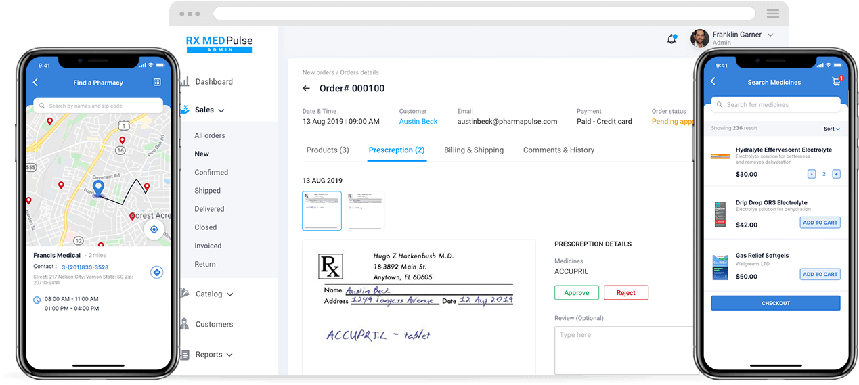The image size is (859, 385).
Task: Tap the locate-me target button on map
Action: [x=154, y=229]
